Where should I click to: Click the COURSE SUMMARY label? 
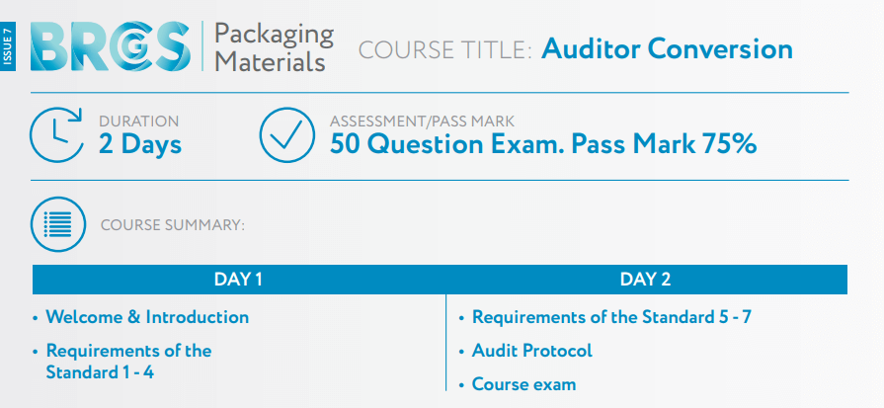(172, 224)
